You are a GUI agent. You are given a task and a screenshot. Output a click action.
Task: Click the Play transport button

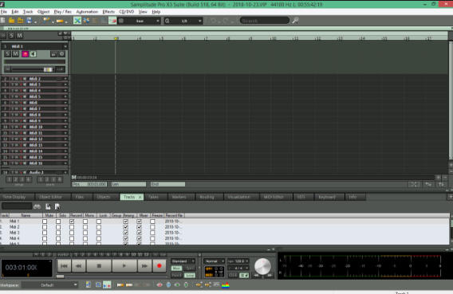tap(124, 266)
